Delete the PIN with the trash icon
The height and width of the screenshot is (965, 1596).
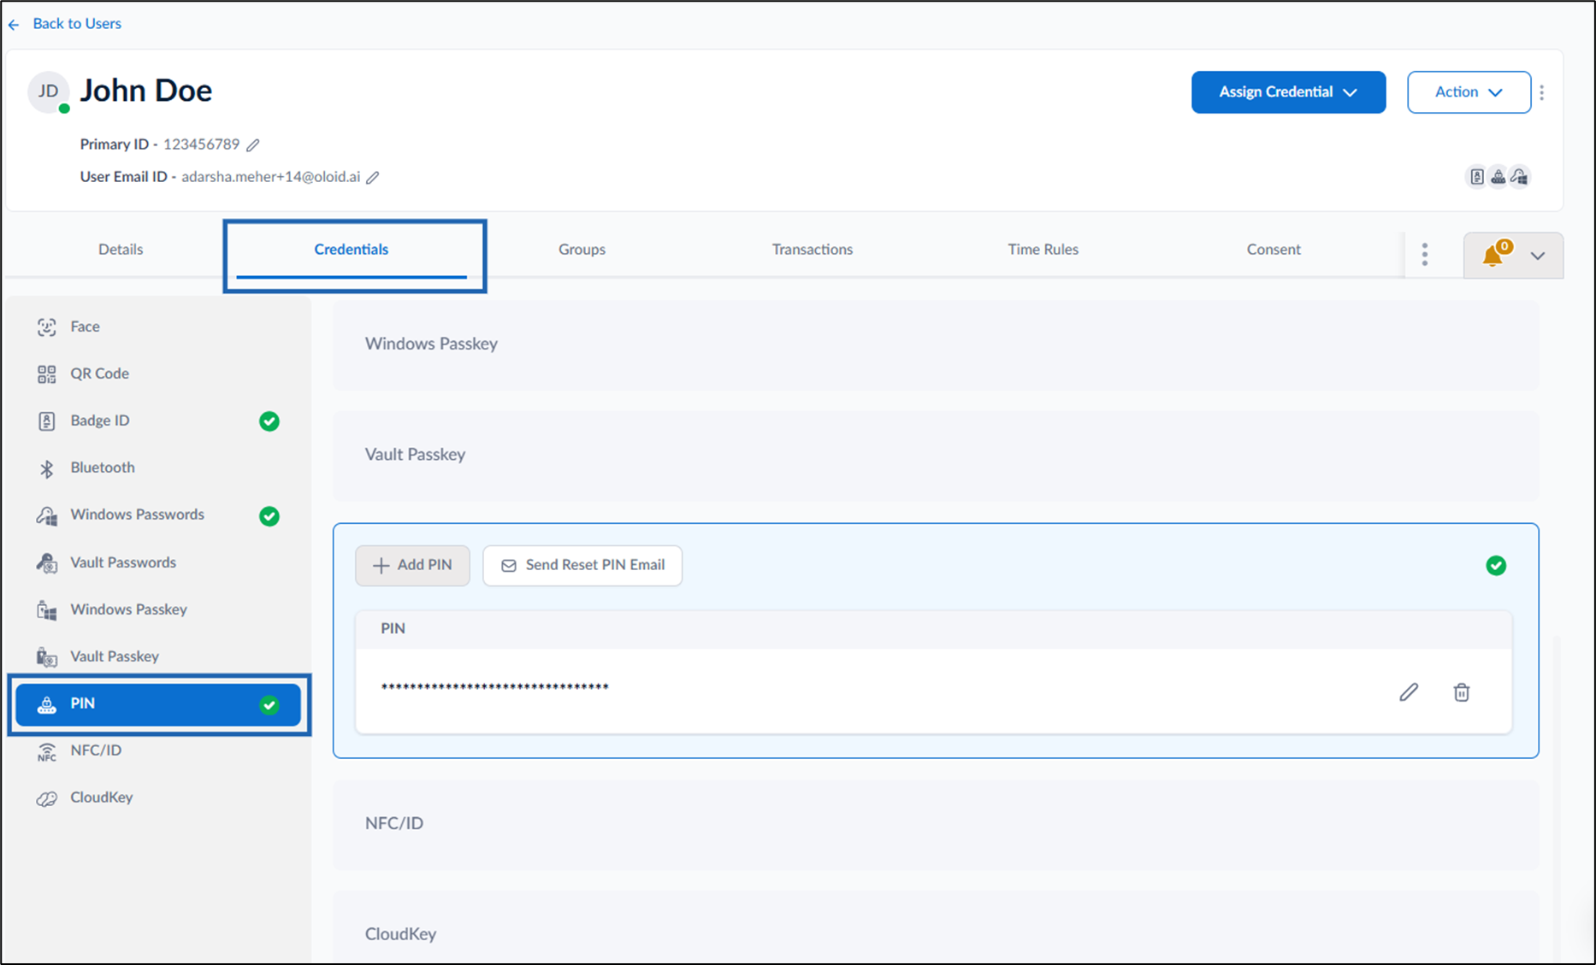[1462, 692]
